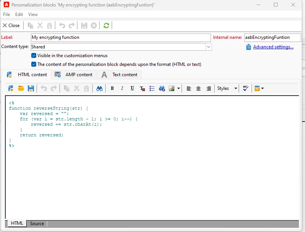
Task: Click the editor new document icon
Action: click(11, 88)
